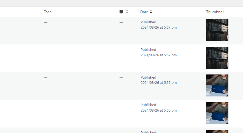Click the Thumbnail column header
The width and height of the screenshot is (243, 133).
[x=215, y=12]
